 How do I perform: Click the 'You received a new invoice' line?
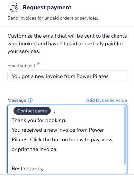coord(58,130)
